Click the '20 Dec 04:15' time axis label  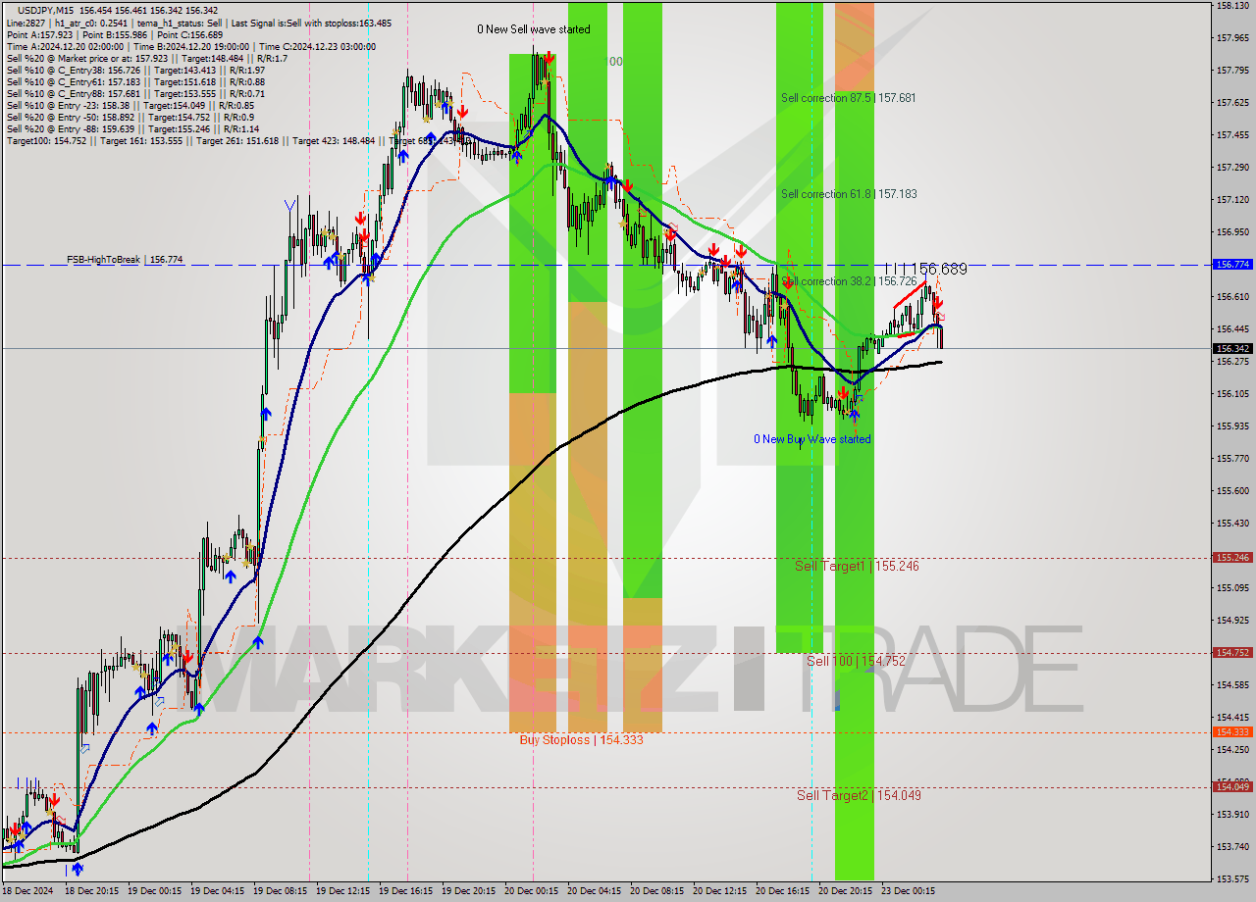point(594,892)
